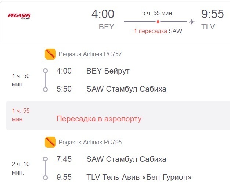Click the Pegasus Airlines logo in header

point(19,16)
